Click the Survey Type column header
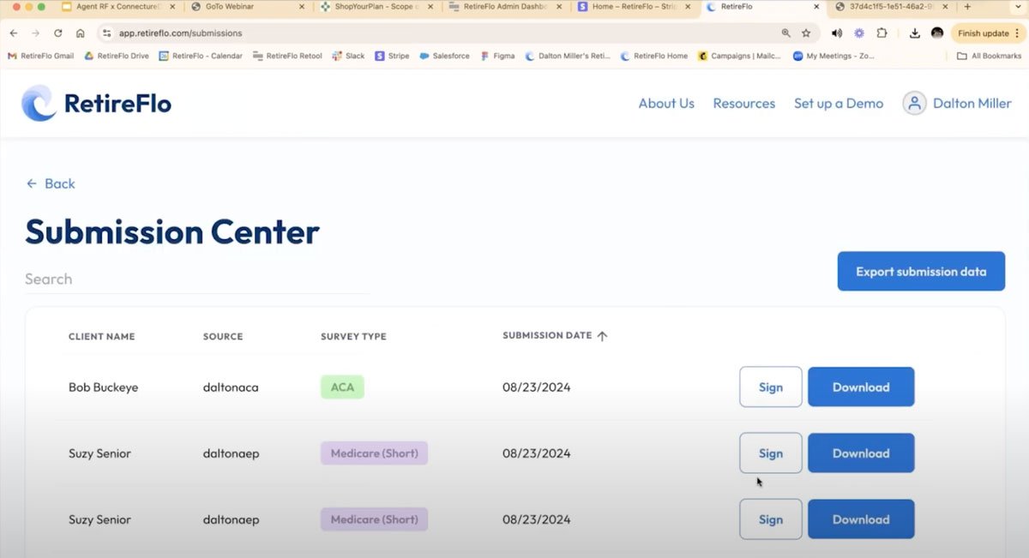The height and width of the screenshot is (558, 1029). 353,337
